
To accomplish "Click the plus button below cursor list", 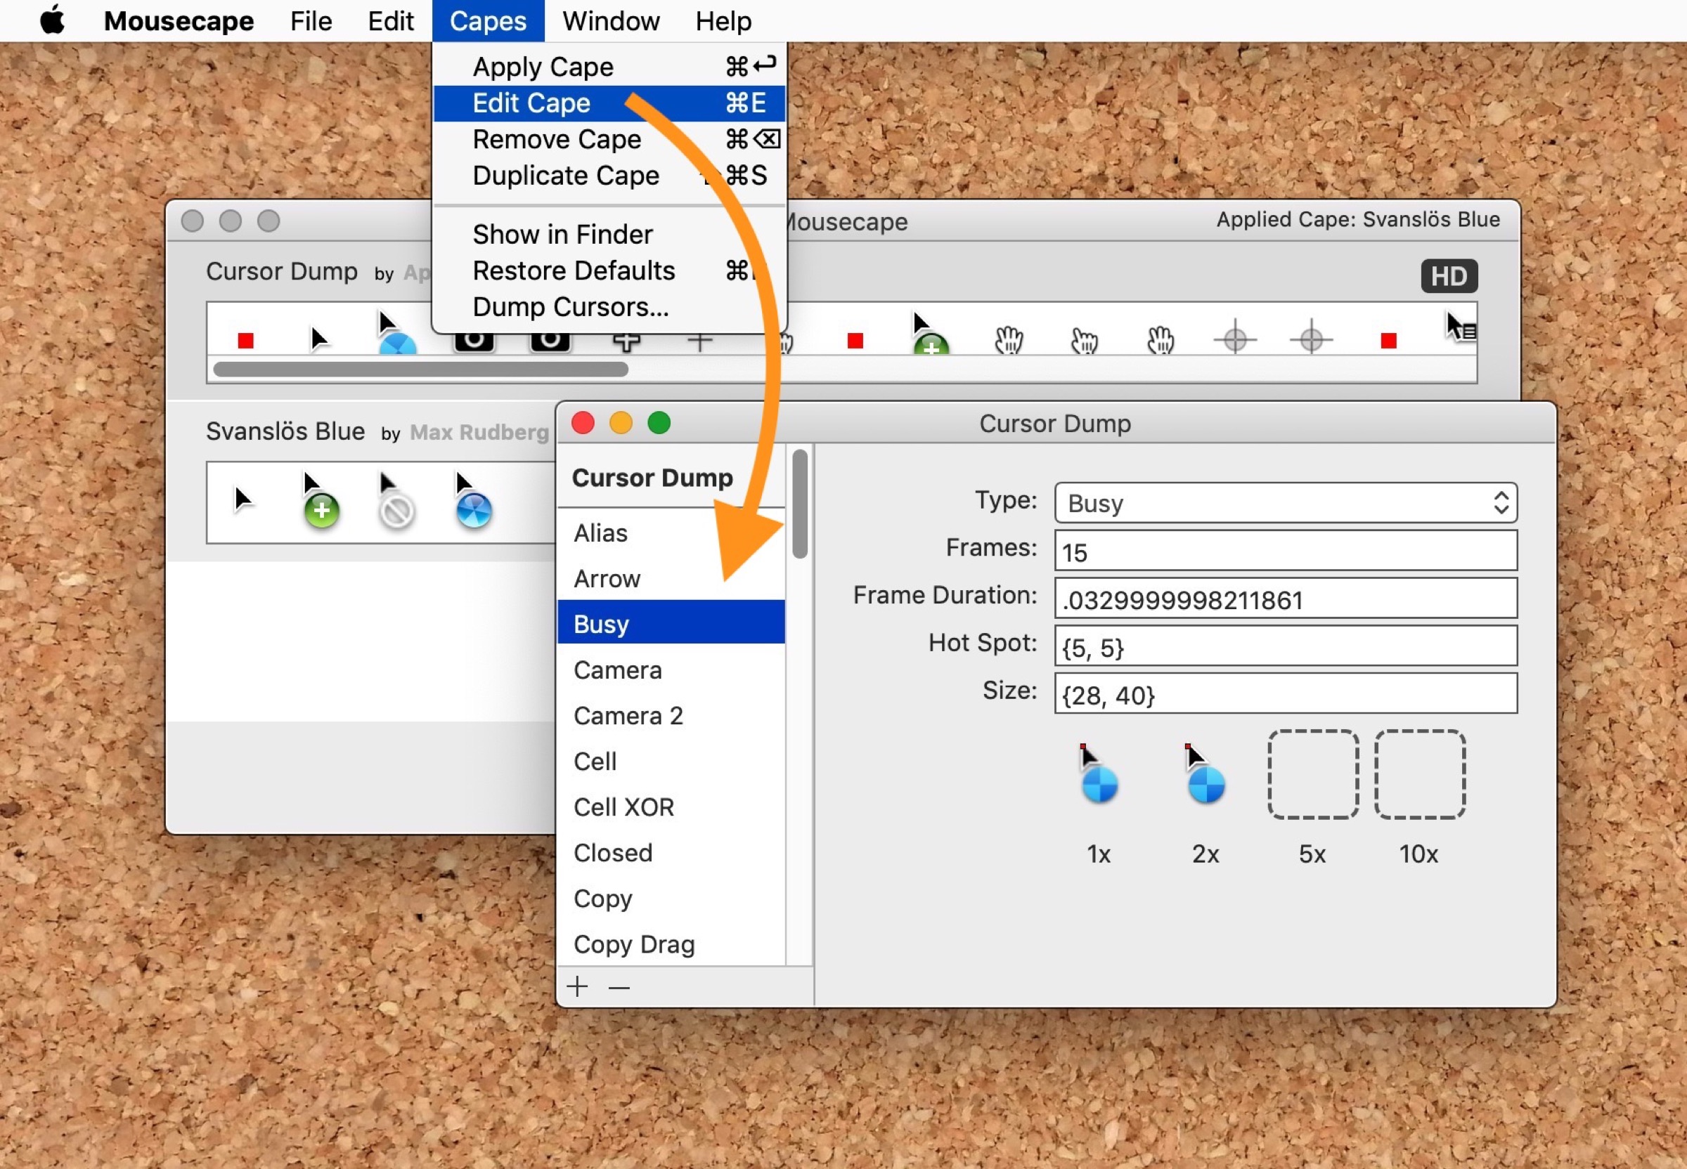I will pyautogui.click(x=578, y=986).
